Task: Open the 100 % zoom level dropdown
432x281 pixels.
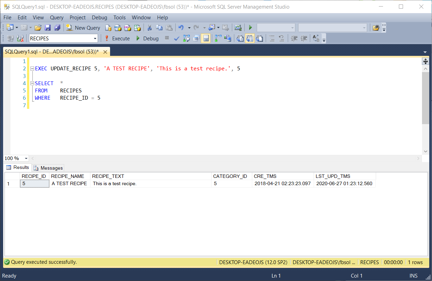Action: (x=26, y=159)
